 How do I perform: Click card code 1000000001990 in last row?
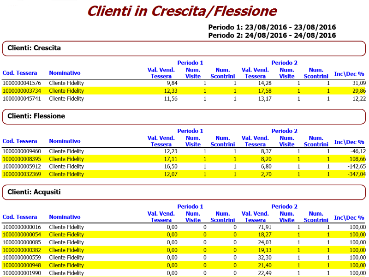(x=22, y=273)
